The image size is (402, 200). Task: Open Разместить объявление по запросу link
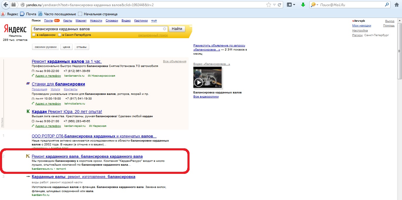click(x=219, y=48)
